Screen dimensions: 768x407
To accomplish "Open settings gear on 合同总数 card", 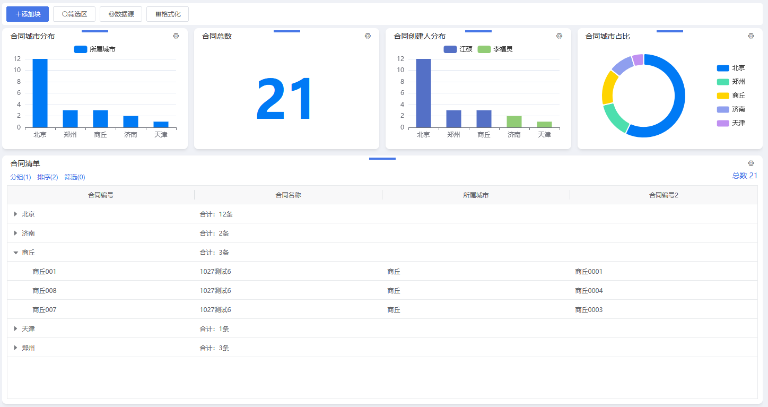I will click(368, 36).
